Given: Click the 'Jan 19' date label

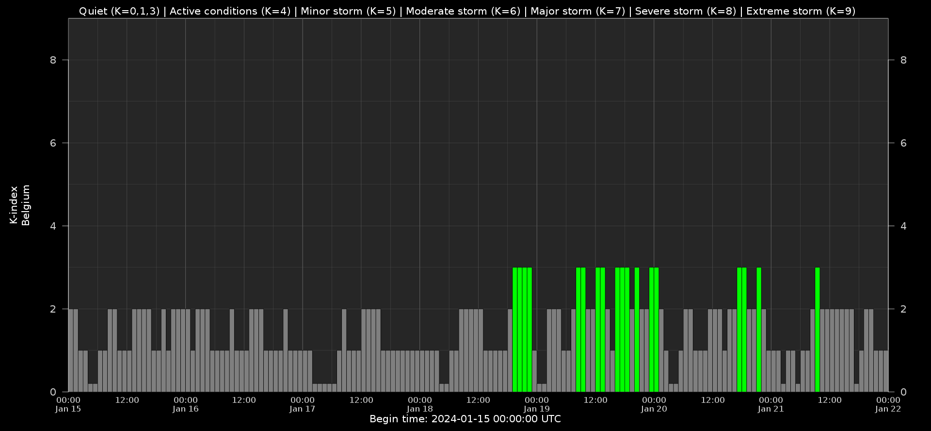Looking at the screenshot, I should pos(537,409).
